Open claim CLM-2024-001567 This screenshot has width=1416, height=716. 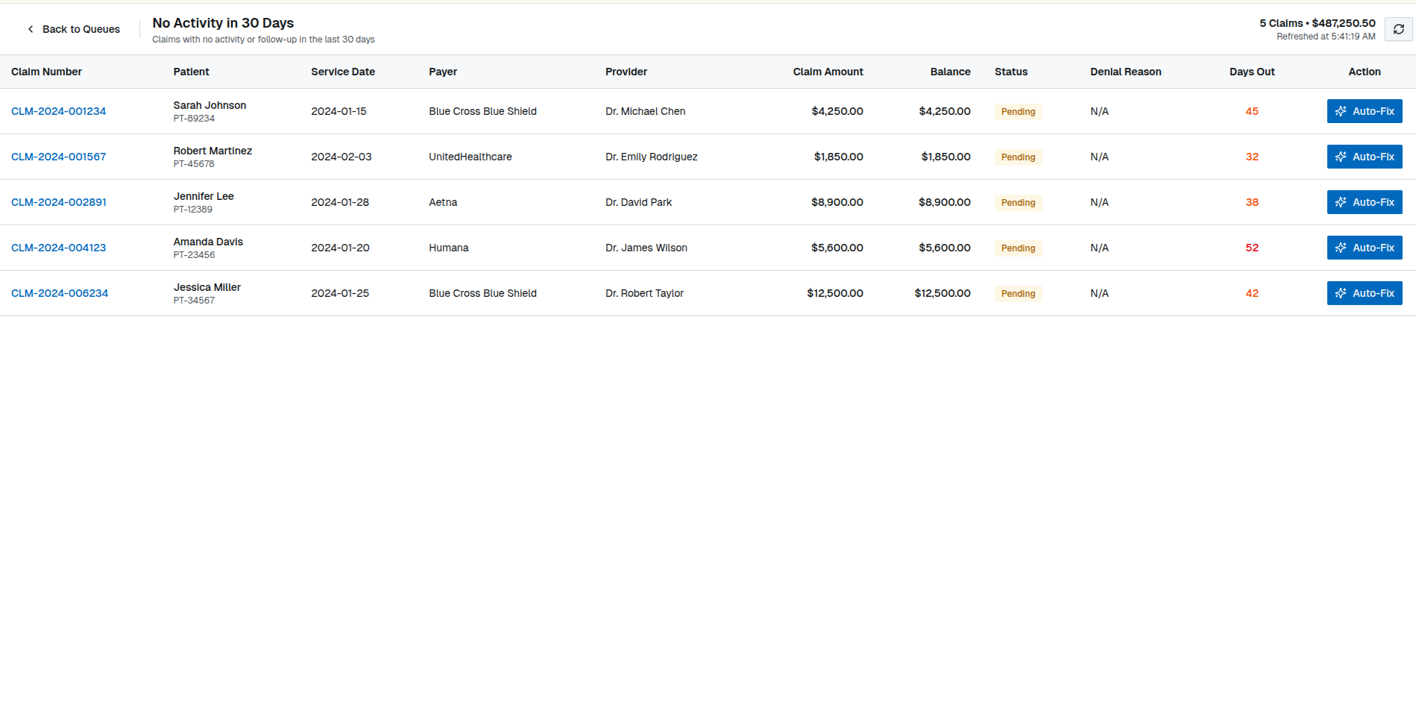58,157
